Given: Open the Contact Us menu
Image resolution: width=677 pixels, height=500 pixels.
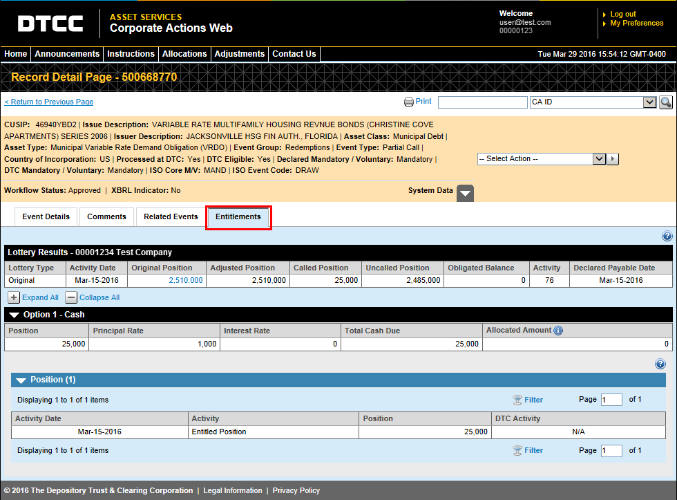Looking at the screenshot, I should click(x=294, y=54).
